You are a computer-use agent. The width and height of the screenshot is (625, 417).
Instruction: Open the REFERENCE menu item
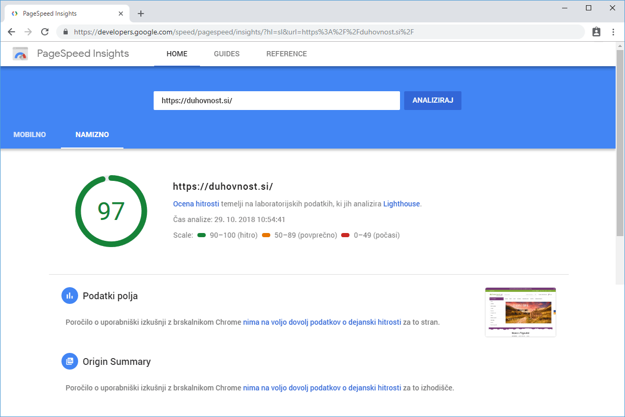[x=286, y=54]
